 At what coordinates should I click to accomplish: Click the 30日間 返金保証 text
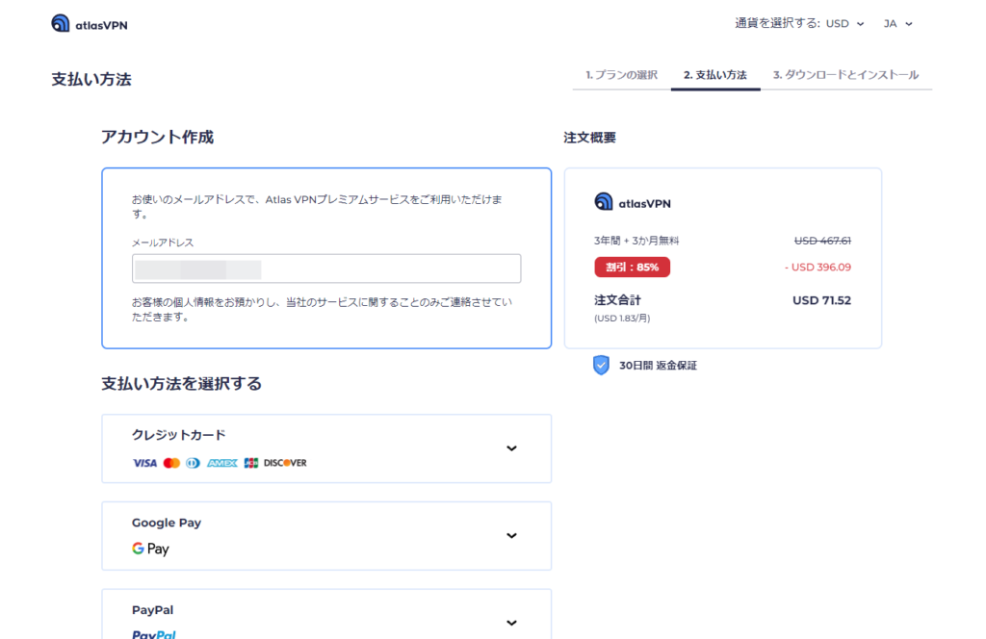(658, 366)
